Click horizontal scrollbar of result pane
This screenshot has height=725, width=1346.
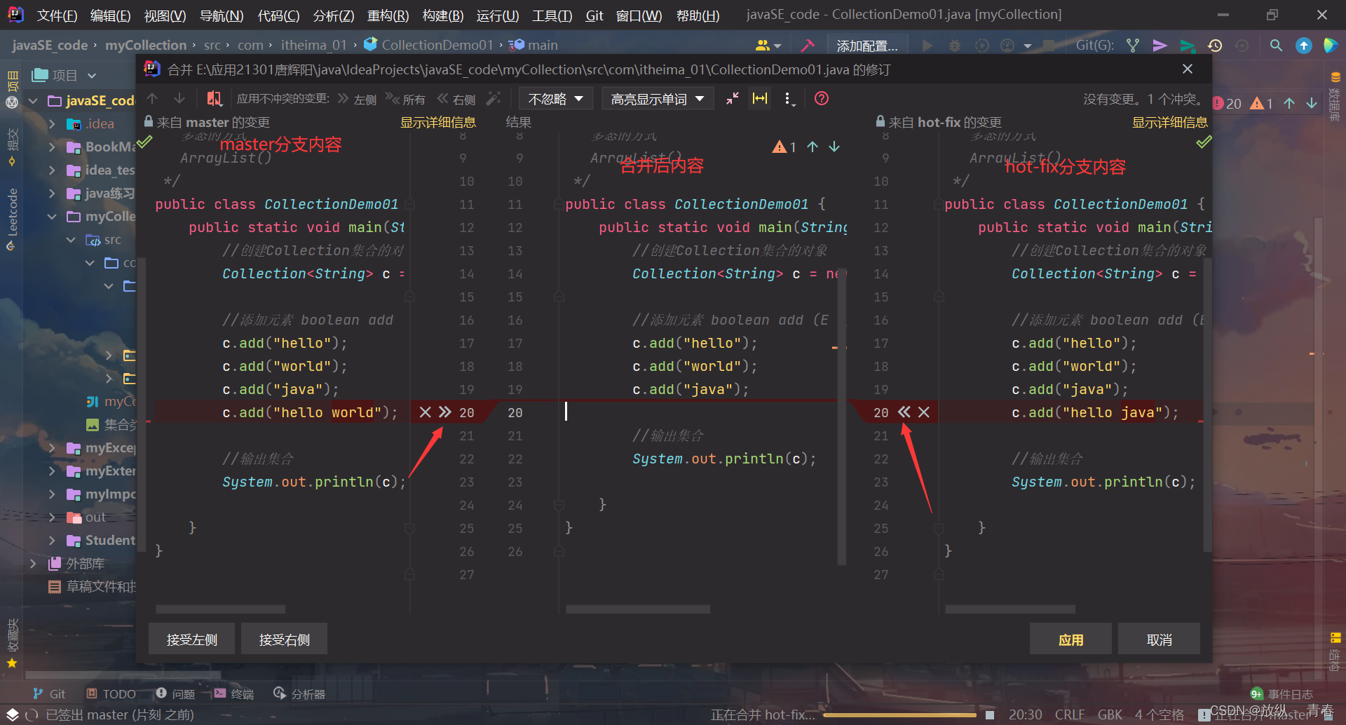coord(638,609)
